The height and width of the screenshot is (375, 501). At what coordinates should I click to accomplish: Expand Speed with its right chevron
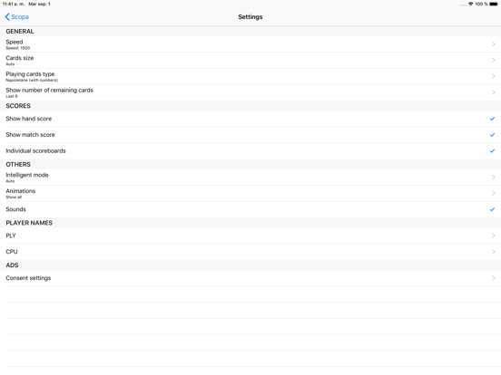pos(494,44)
